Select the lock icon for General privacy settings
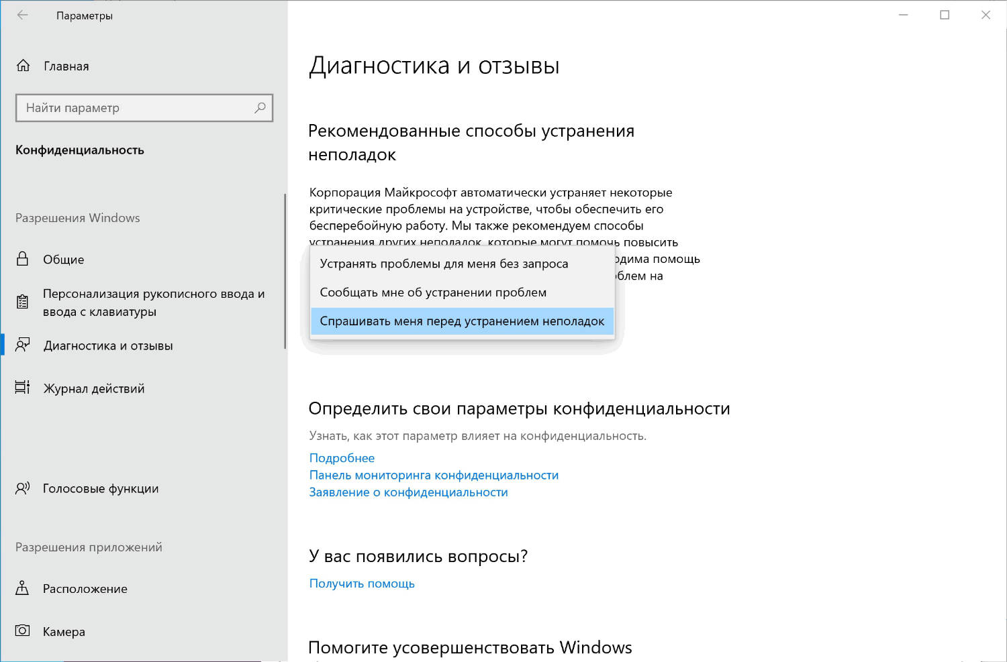Image resolution: width=1007 pixels, height=662 pixels. [22, 260]
